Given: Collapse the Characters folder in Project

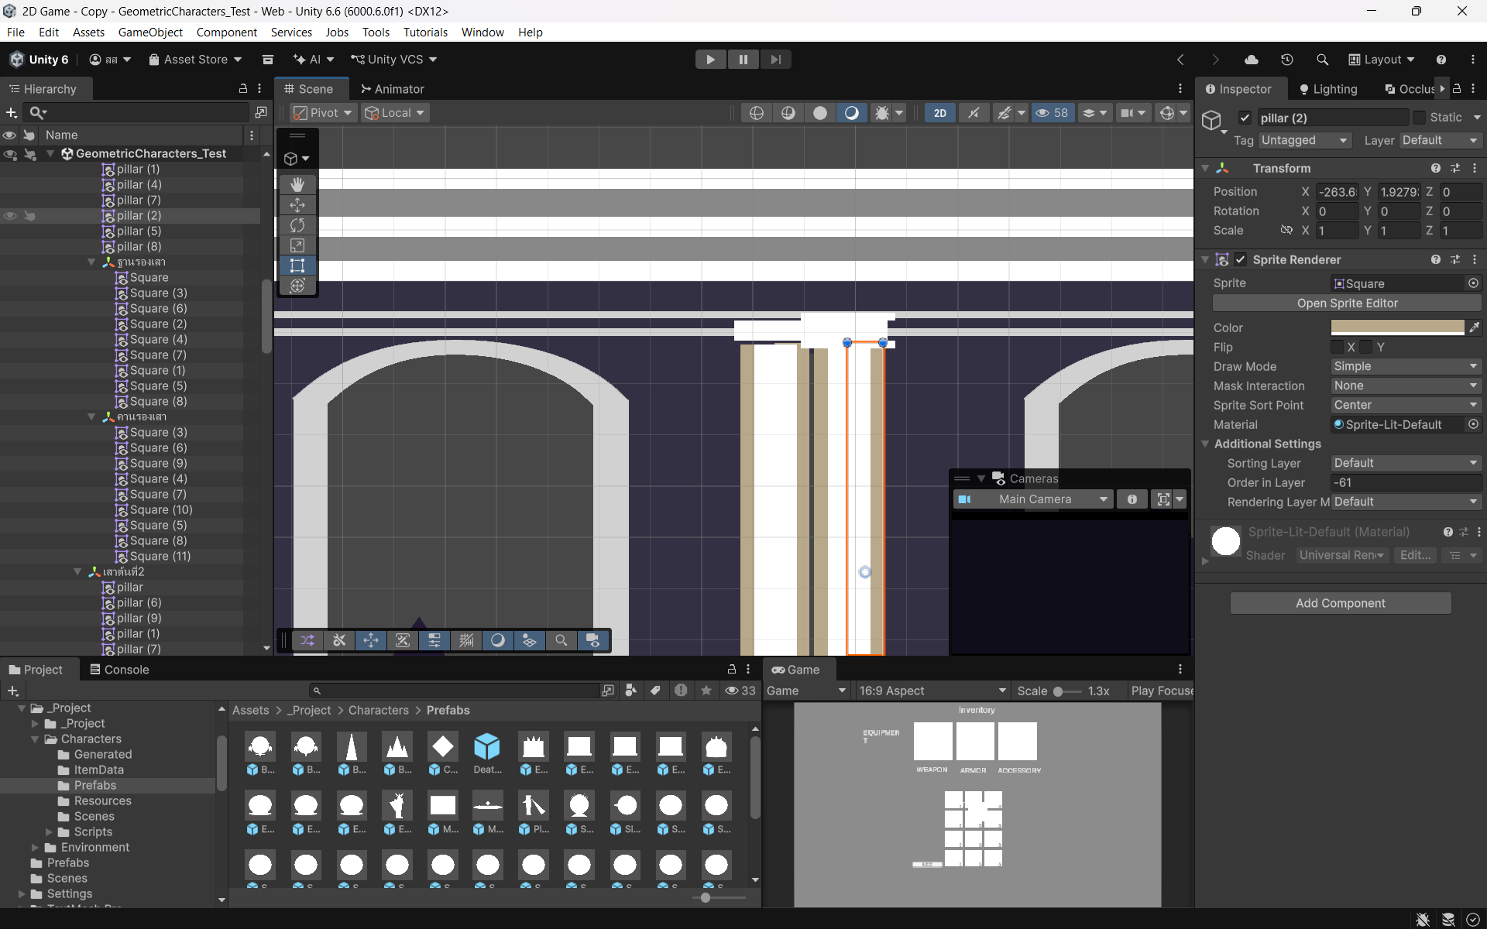Looking at the screenshot, I should click(x=35, y=739).
